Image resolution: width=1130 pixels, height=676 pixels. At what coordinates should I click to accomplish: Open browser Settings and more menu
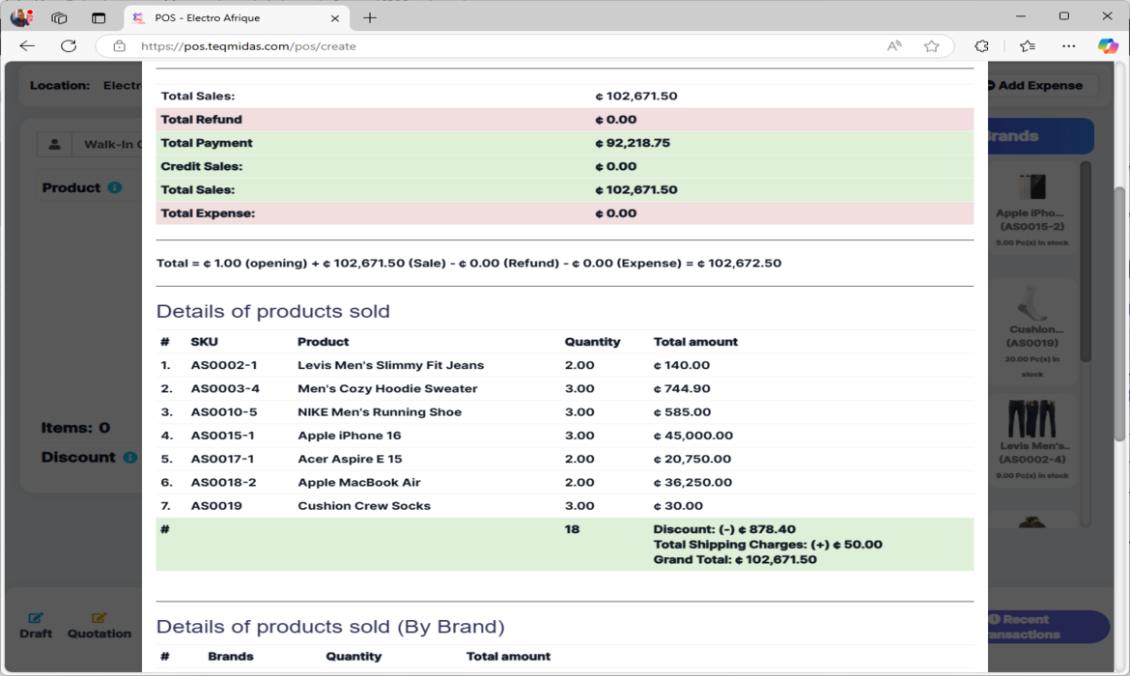click(1068, 45)
